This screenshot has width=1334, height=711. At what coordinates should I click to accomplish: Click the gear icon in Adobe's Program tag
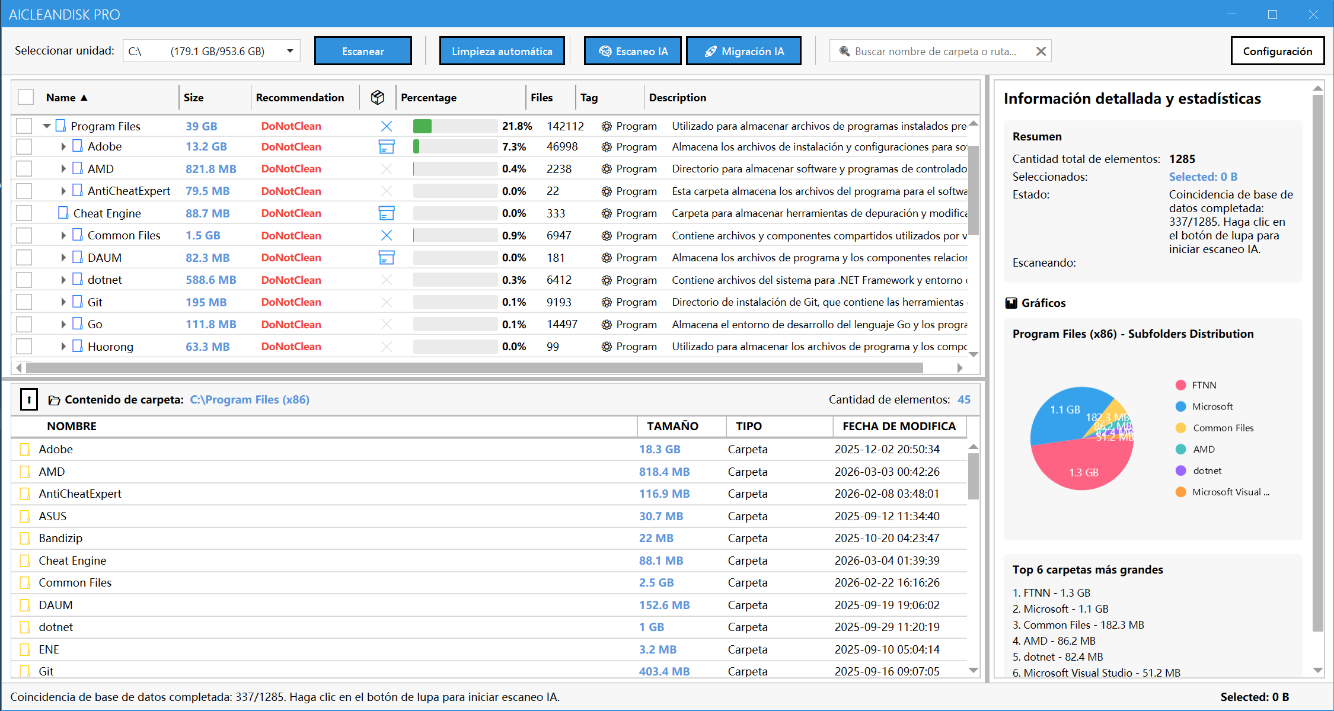[606, 146]
